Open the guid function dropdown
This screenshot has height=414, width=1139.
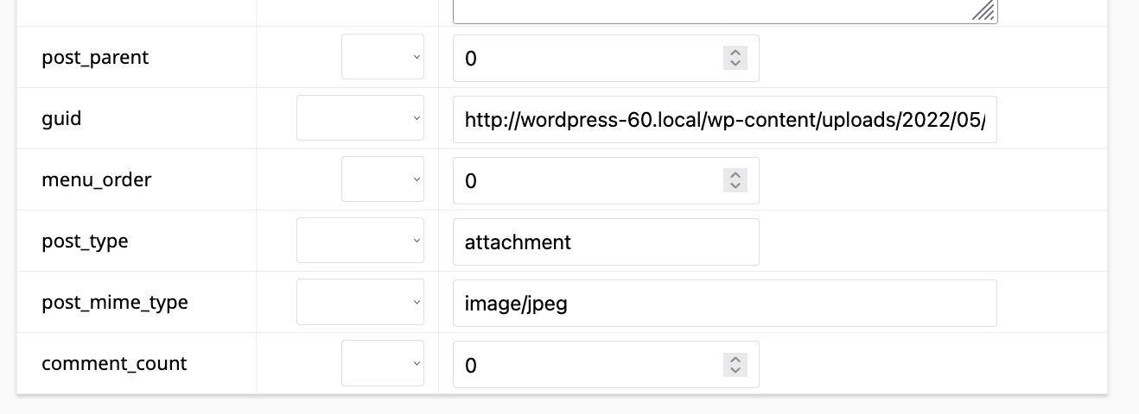(360, 119)
